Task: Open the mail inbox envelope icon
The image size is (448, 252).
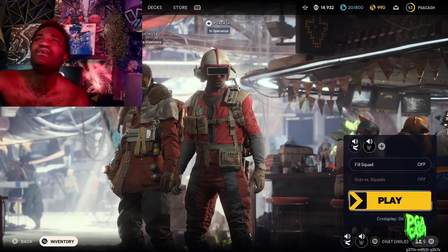Action: click(396, 7)
